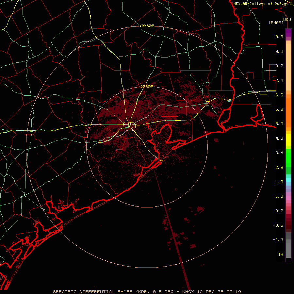This screenshot has height=294, width=294.
Task: Click the 9.0 scale value
Action: click(279, 51)
